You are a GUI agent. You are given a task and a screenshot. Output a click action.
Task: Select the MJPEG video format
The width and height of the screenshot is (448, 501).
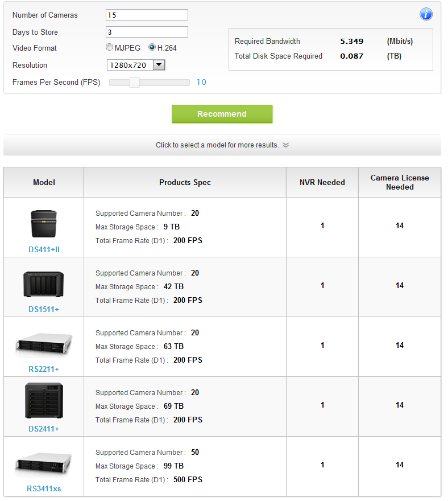pos(110,47)
